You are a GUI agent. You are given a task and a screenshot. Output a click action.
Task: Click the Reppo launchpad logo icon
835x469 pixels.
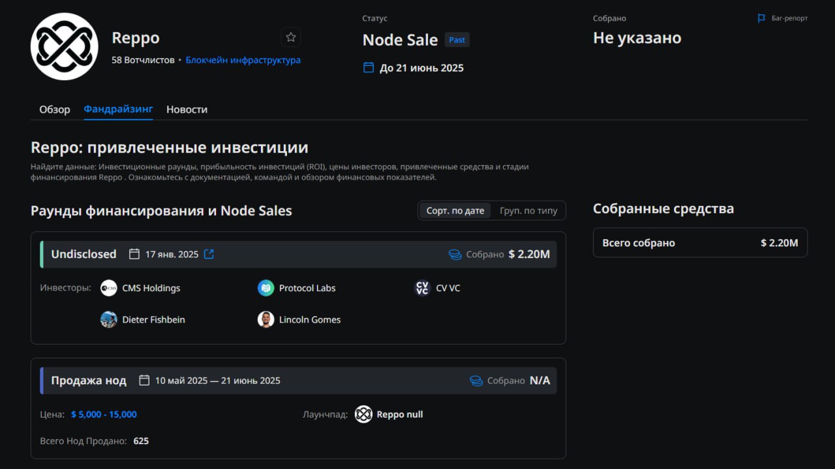[363, 414]
